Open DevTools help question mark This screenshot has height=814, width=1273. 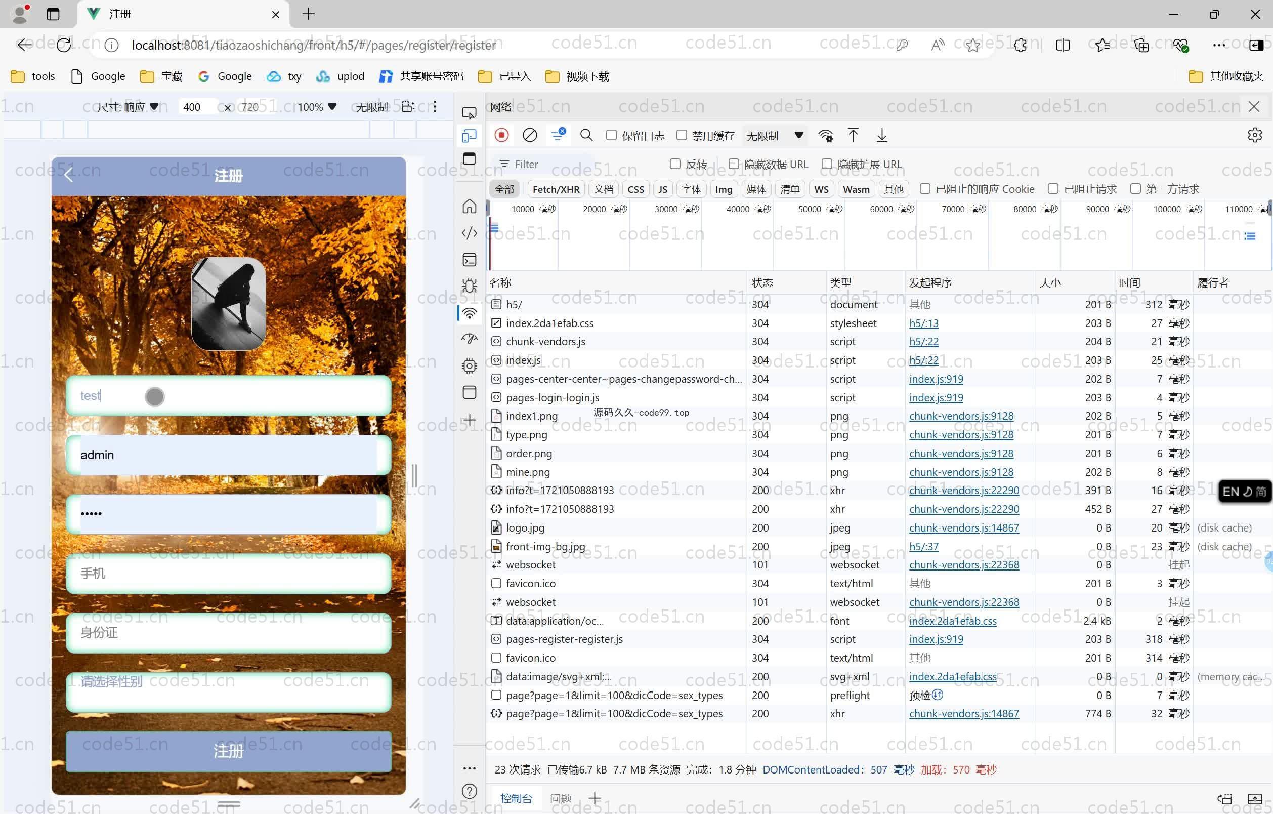tap(469, 791)
